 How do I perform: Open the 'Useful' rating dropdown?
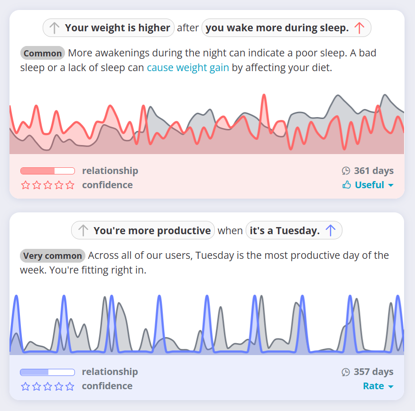pyautogui.click(x=369, y=185)
